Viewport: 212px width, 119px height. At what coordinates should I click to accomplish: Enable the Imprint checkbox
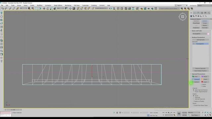[201, 85]
